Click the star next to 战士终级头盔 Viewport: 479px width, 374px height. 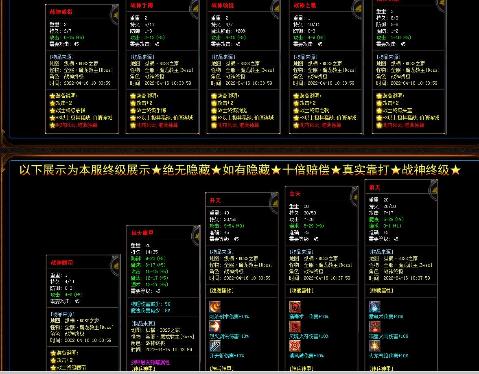pos(379,111)
